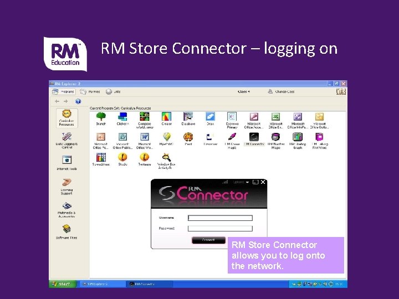This screenshot has width=399, height=299.
Task: Open RM Number Magic cauldron icon
Action: (275, 141)
